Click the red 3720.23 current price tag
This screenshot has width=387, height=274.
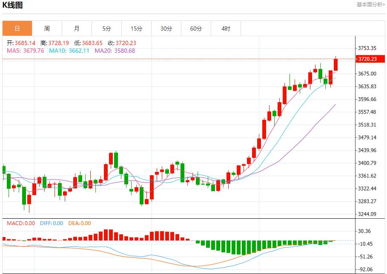(367, 59)
